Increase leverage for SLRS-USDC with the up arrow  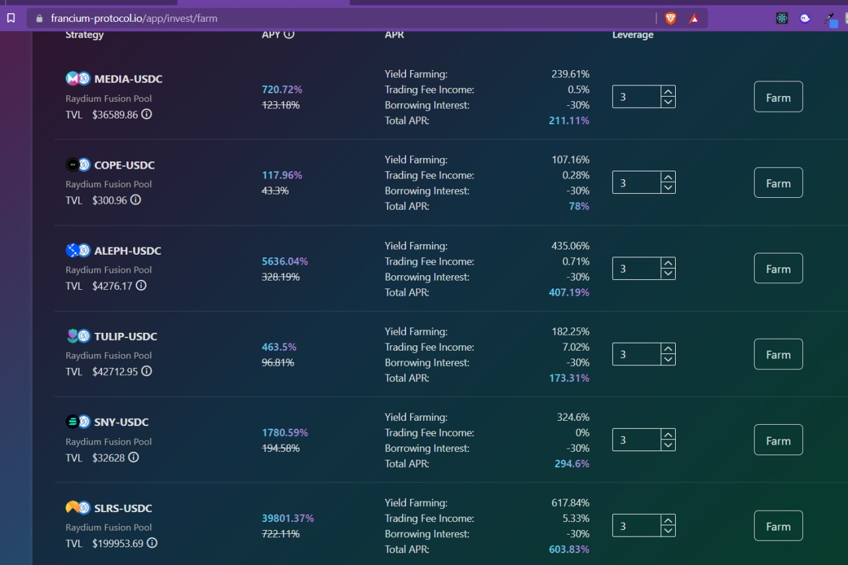coord(668,521)
